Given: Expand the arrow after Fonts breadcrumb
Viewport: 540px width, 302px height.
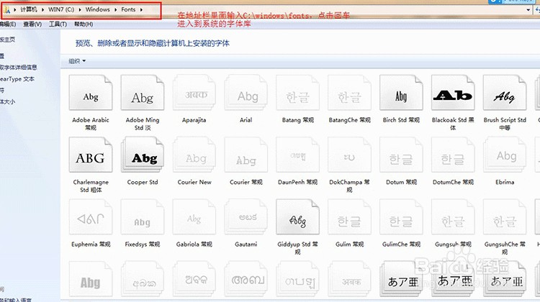Looking at the screenshot, I should (x=141, y=9).
